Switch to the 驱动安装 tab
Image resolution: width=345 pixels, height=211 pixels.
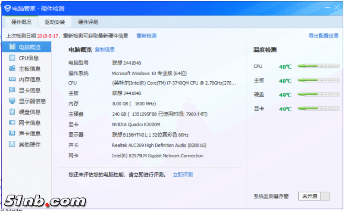pos(55,22)
